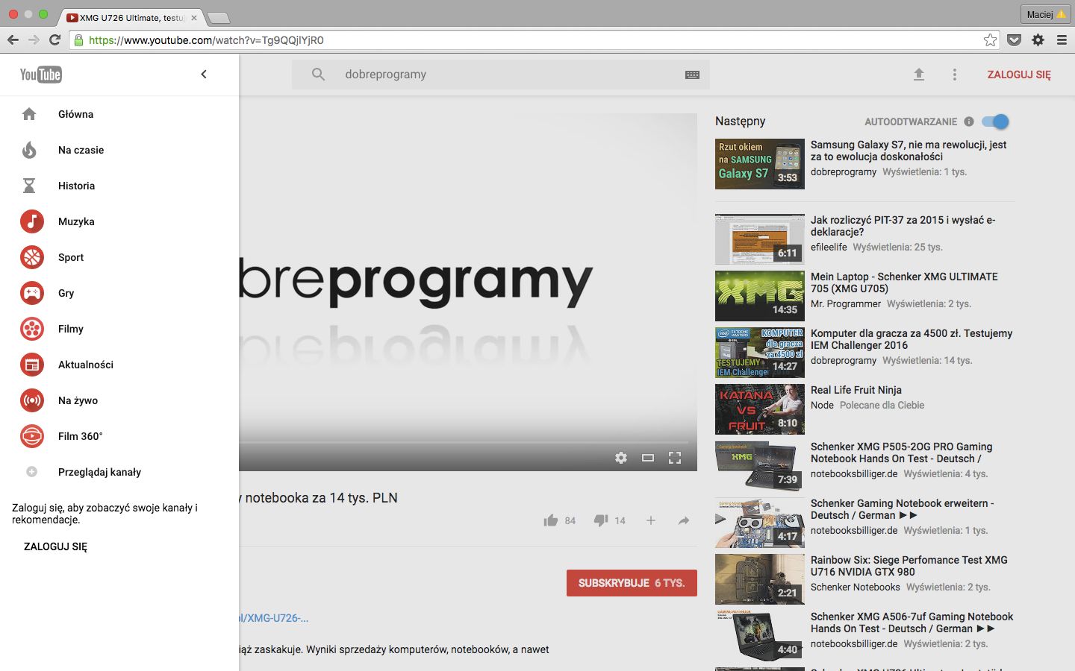The height and width of the screenshot is (671, 1075).
Task: Open Rainbow Six: Siege Perfomance Test title
Action: (x=909, y=566)
